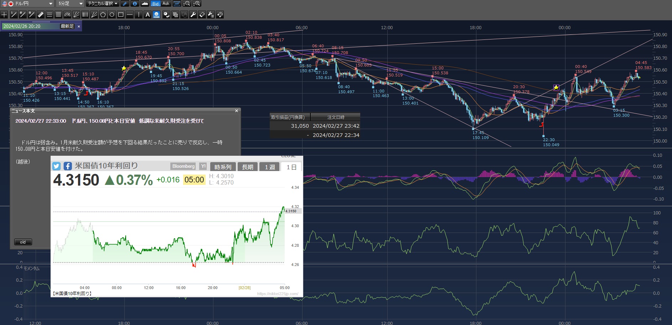Switch to the 1週 tab

(270, 167)
